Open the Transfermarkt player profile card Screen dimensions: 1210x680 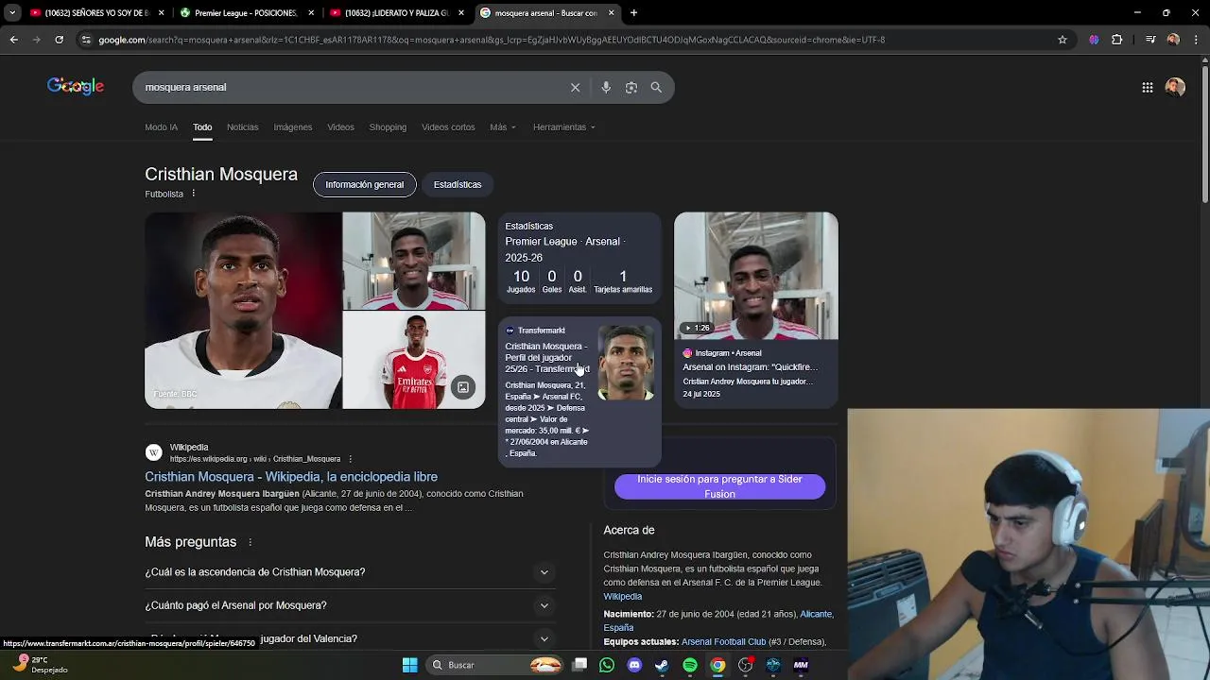(579, 392)
